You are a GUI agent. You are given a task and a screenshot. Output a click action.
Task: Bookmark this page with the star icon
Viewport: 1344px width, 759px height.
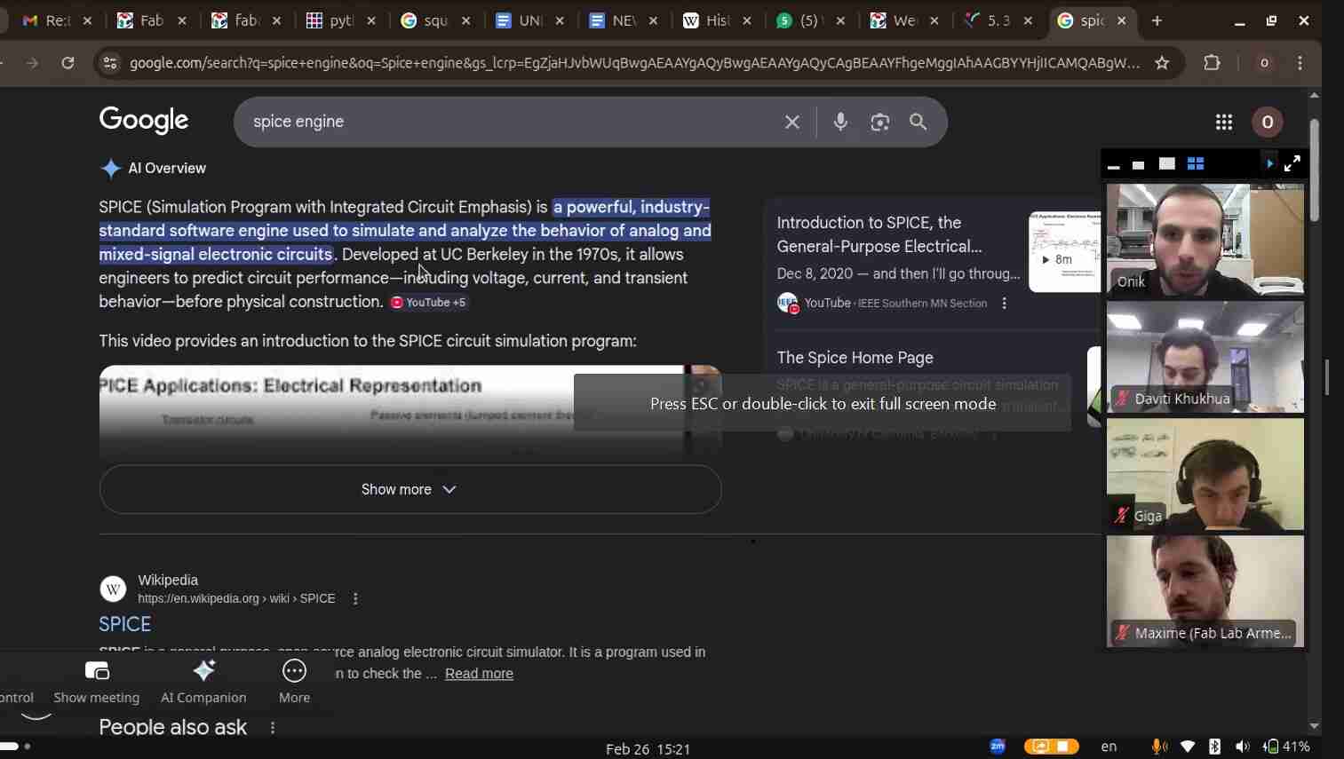(1162, 63)
